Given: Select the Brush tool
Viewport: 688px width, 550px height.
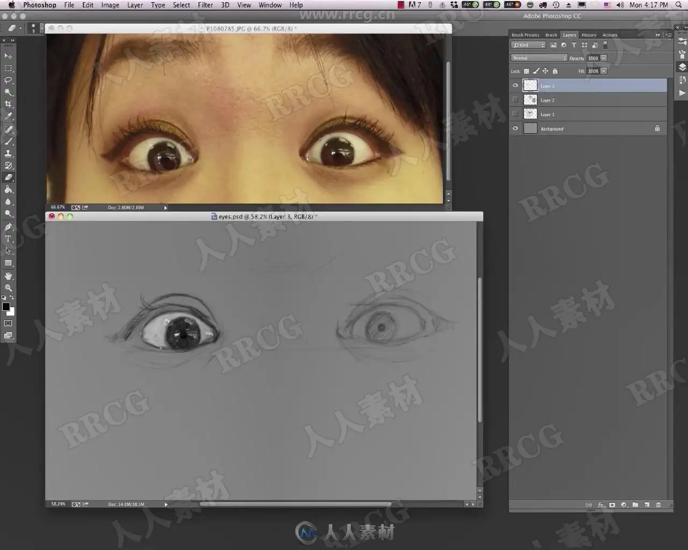Looking at the screenshot, I should 8,141.
